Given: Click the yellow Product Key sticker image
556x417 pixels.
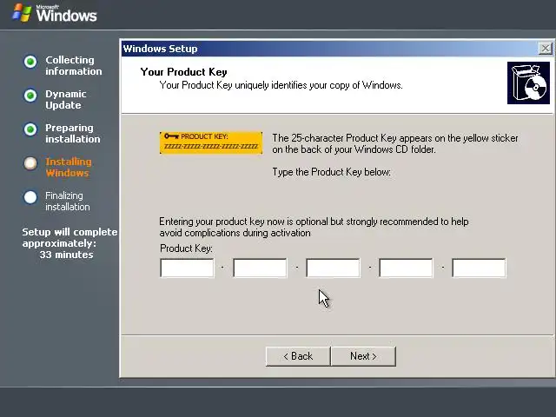Looking at the screenshot, I should (211, 142).
